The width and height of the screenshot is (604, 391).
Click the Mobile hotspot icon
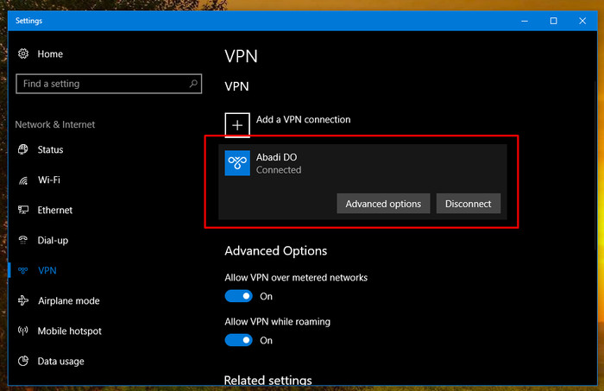[23, 331]
